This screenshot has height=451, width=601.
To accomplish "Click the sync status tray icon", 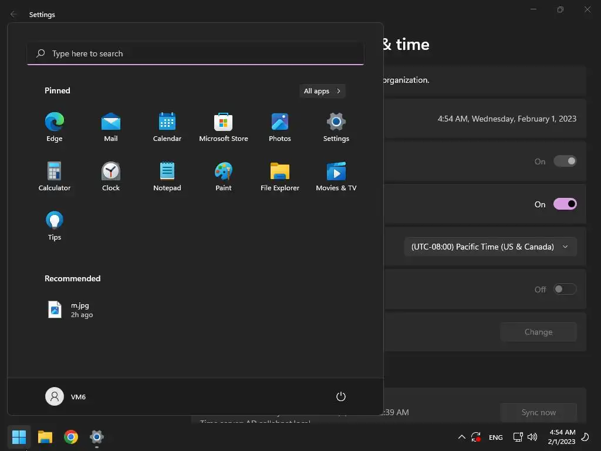I will tap(476, 437).
